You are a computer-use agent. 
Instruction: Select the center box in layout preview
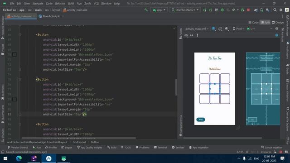point(215,89)
